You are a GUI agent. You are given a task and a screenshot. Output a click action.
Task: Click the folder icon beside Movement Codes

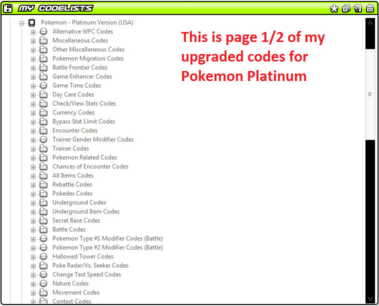tap(43, 292)
